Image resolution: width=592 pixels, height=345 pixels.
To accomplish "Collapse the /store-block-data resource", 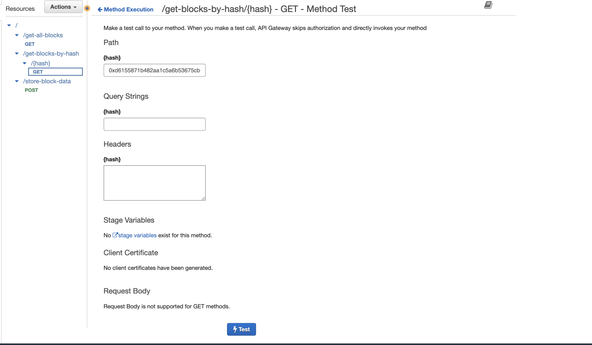I will pyautogui.click(x=17, y=81).
